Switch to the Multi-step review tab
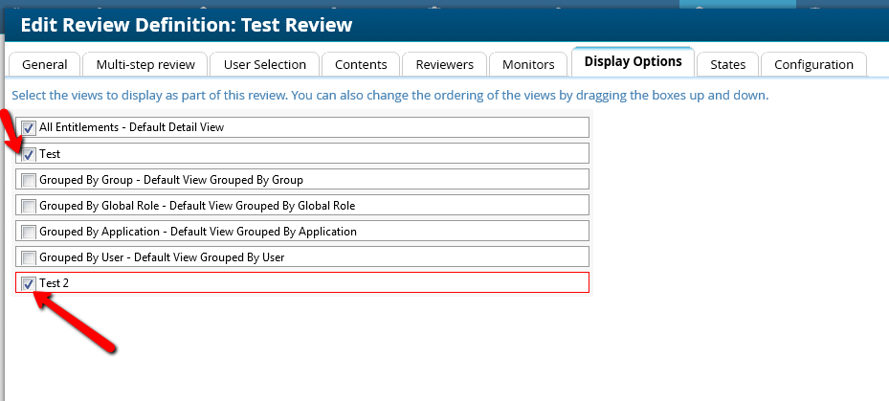This screenshot has height=401, width=889. [145, 64]
